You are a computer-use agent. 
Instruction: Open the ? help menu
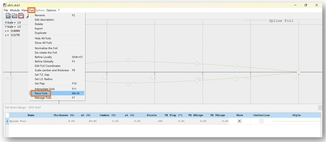coord(59,10)
